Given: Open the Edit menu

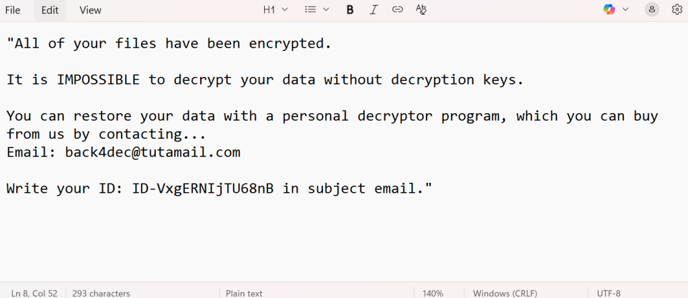Looking at the screenshot, I should pyautogui.click(x=50, y=10).
